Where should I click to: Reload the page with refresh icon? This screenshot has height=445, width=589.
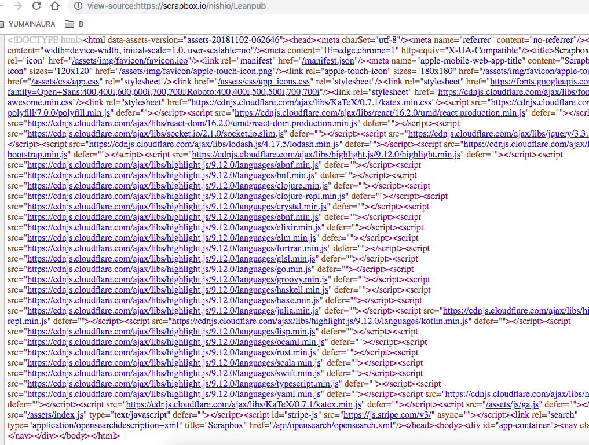click(36, 6)
